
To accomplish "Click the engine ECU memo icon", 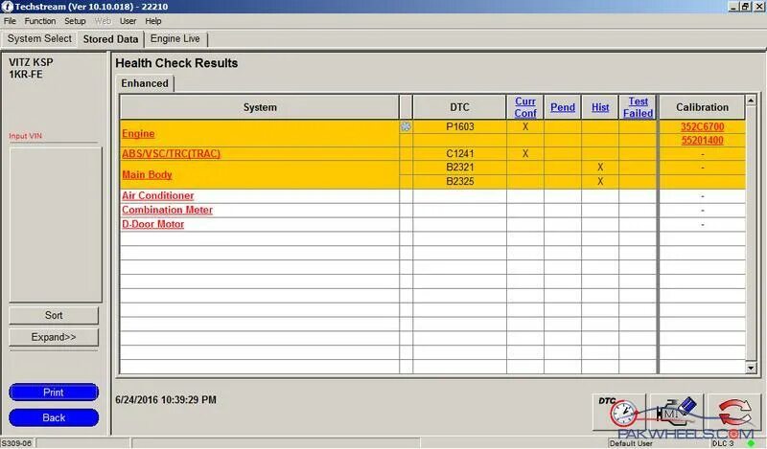I will point(677,412).
